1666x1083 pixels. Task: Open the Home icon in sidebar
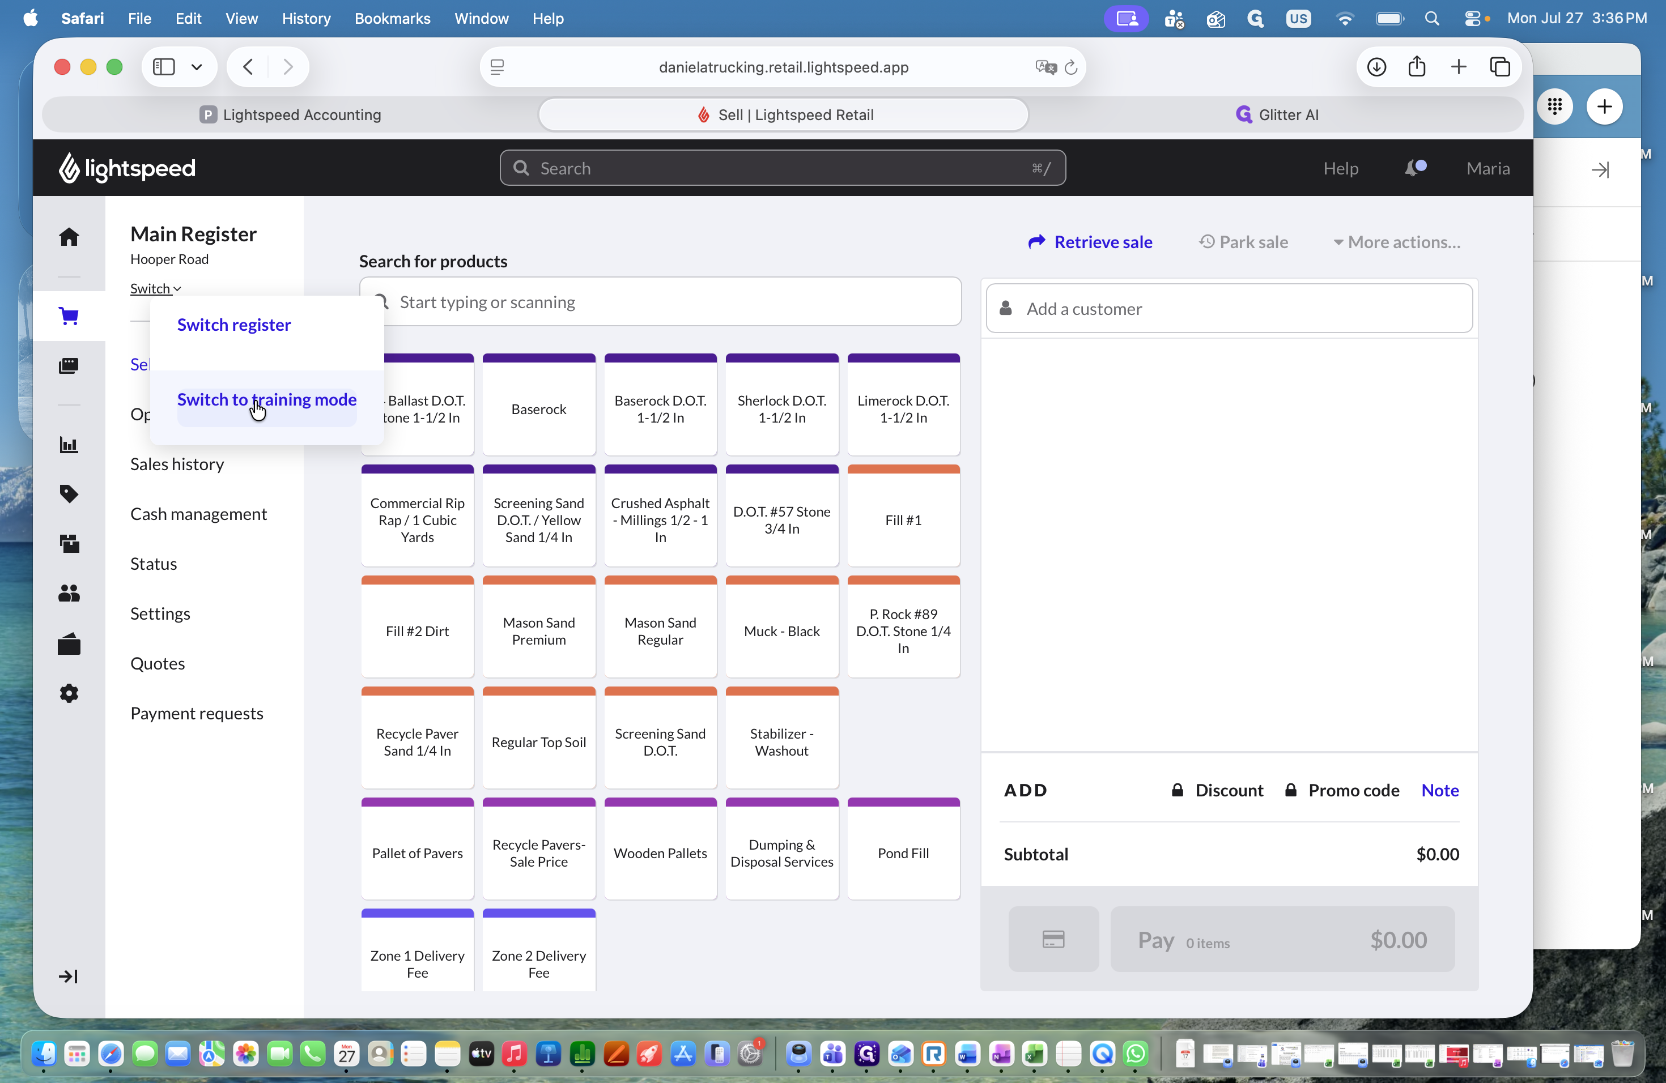(x=69, y=237)
